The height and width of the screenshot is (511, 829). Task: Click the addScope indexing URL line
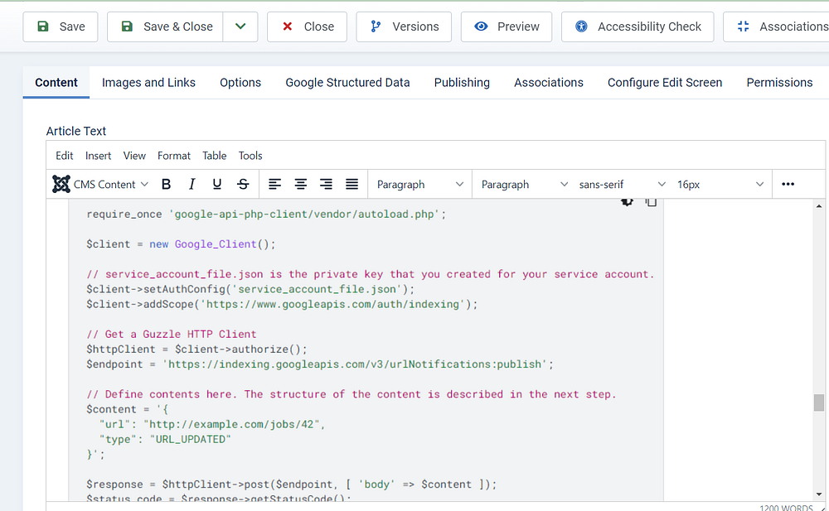point(282,305)
